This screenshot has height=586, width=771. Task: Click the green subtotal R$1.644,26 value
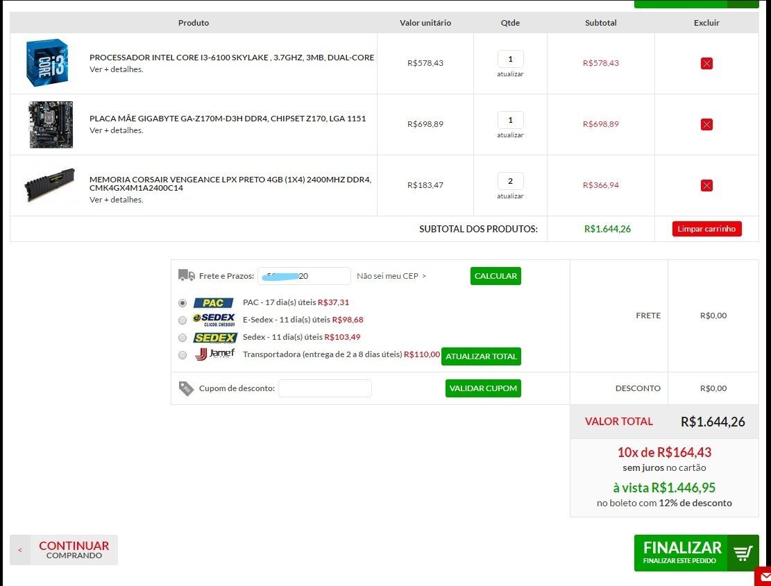(607, 229)
